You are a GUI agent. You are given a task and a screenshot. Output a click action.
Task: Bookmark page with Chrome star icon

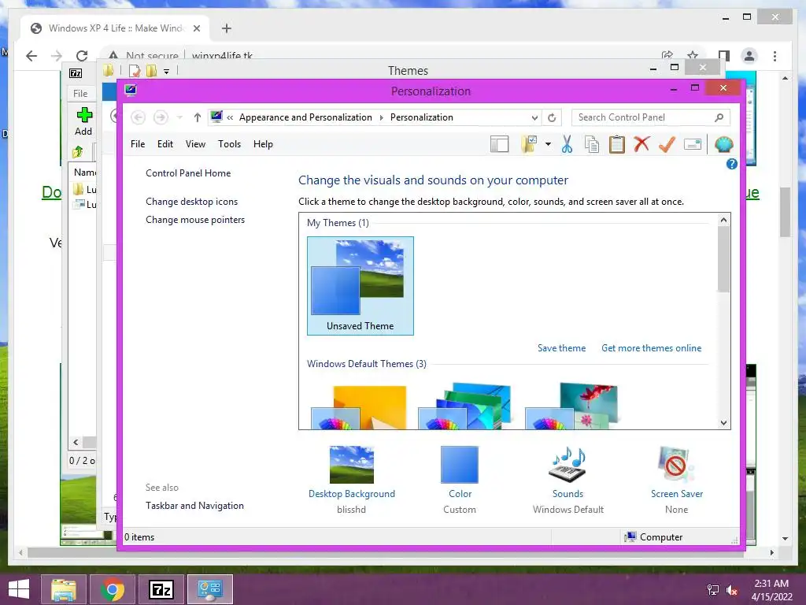coord(693,56)
